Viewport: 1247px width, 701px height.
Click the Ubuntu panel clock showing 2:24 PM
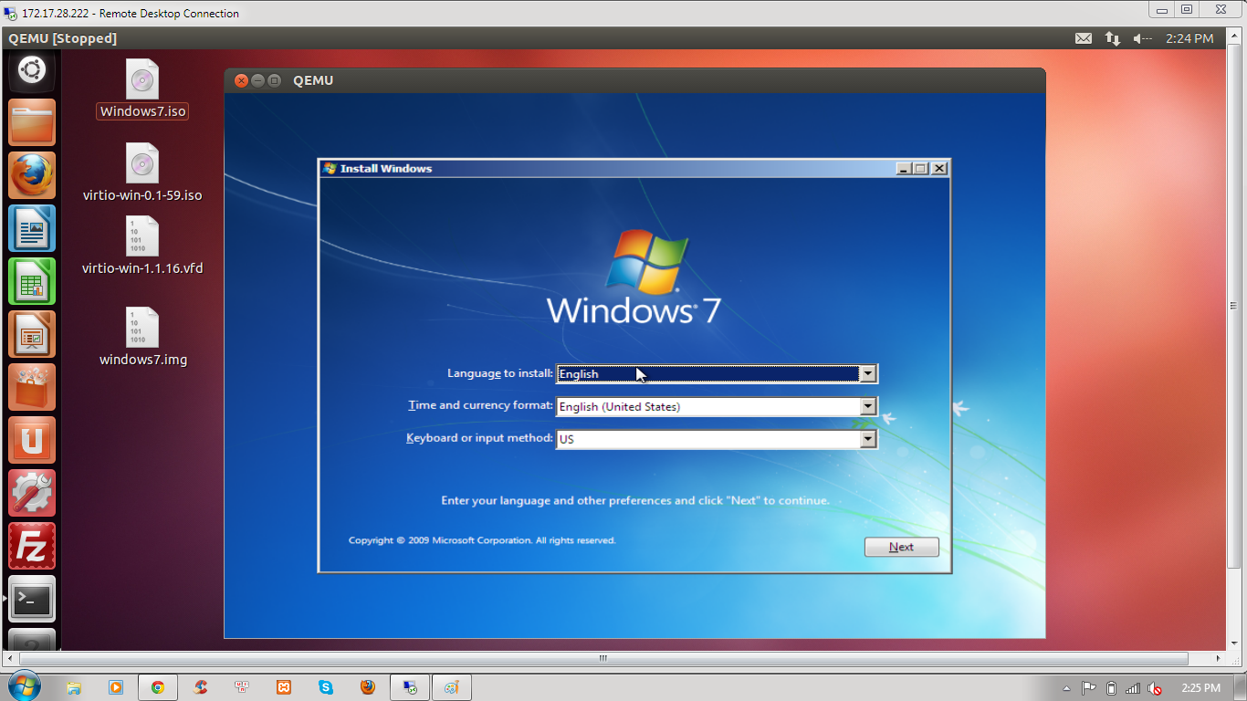(x=1189, y=38)
